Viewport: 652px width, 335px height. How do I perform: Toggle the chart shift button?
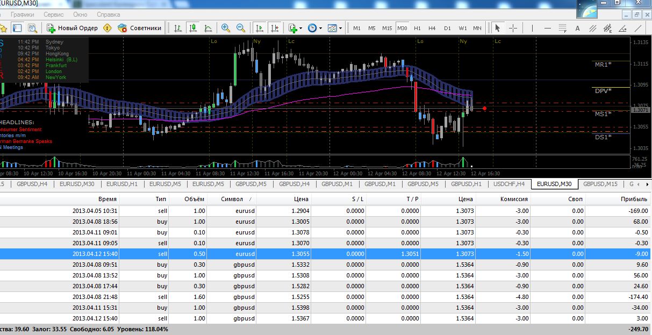pyautogui.click(x=275, y=28)
